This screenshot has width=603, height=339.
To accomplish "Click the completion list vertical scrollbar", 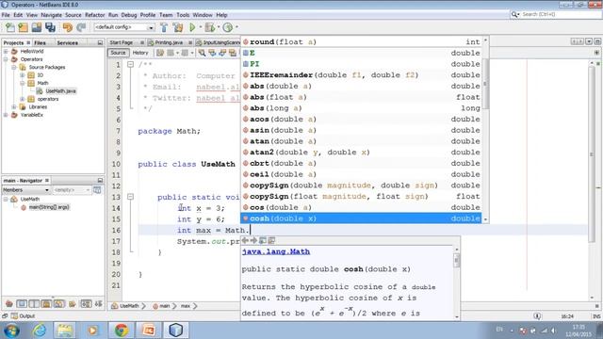I will click(x=486, y=130).
